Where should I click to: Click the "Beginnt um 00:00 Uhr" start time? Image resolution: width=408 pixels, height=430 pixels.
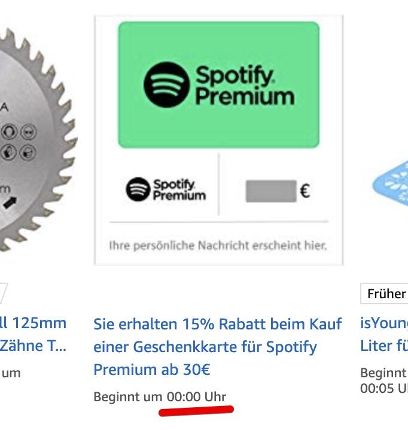pos(160,396)
